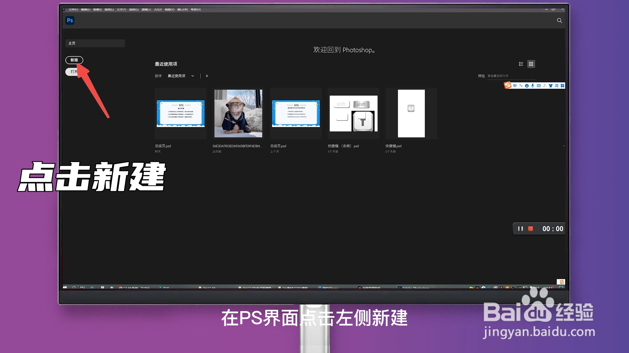Open the soft keyboard icon in input toolbar

pyautogui.click(x=539, y=85)
